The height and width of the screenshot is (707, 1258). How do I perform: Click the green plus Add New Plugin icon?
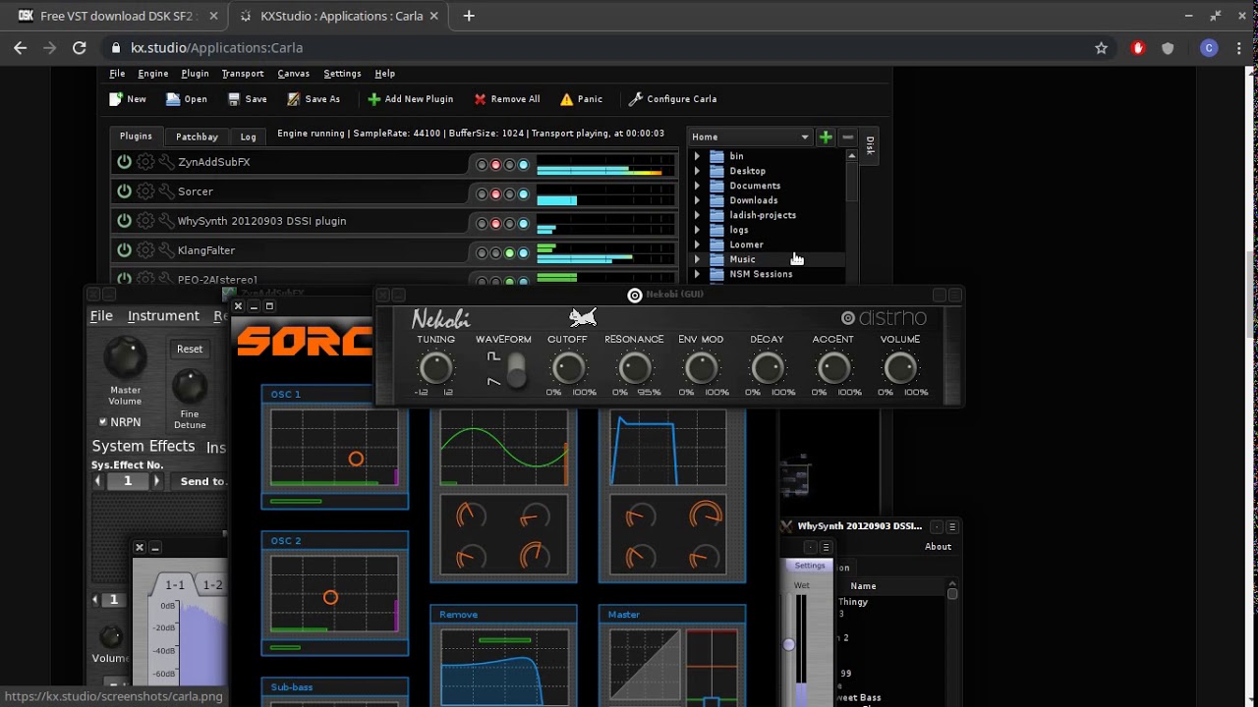(x=373, y=99)
